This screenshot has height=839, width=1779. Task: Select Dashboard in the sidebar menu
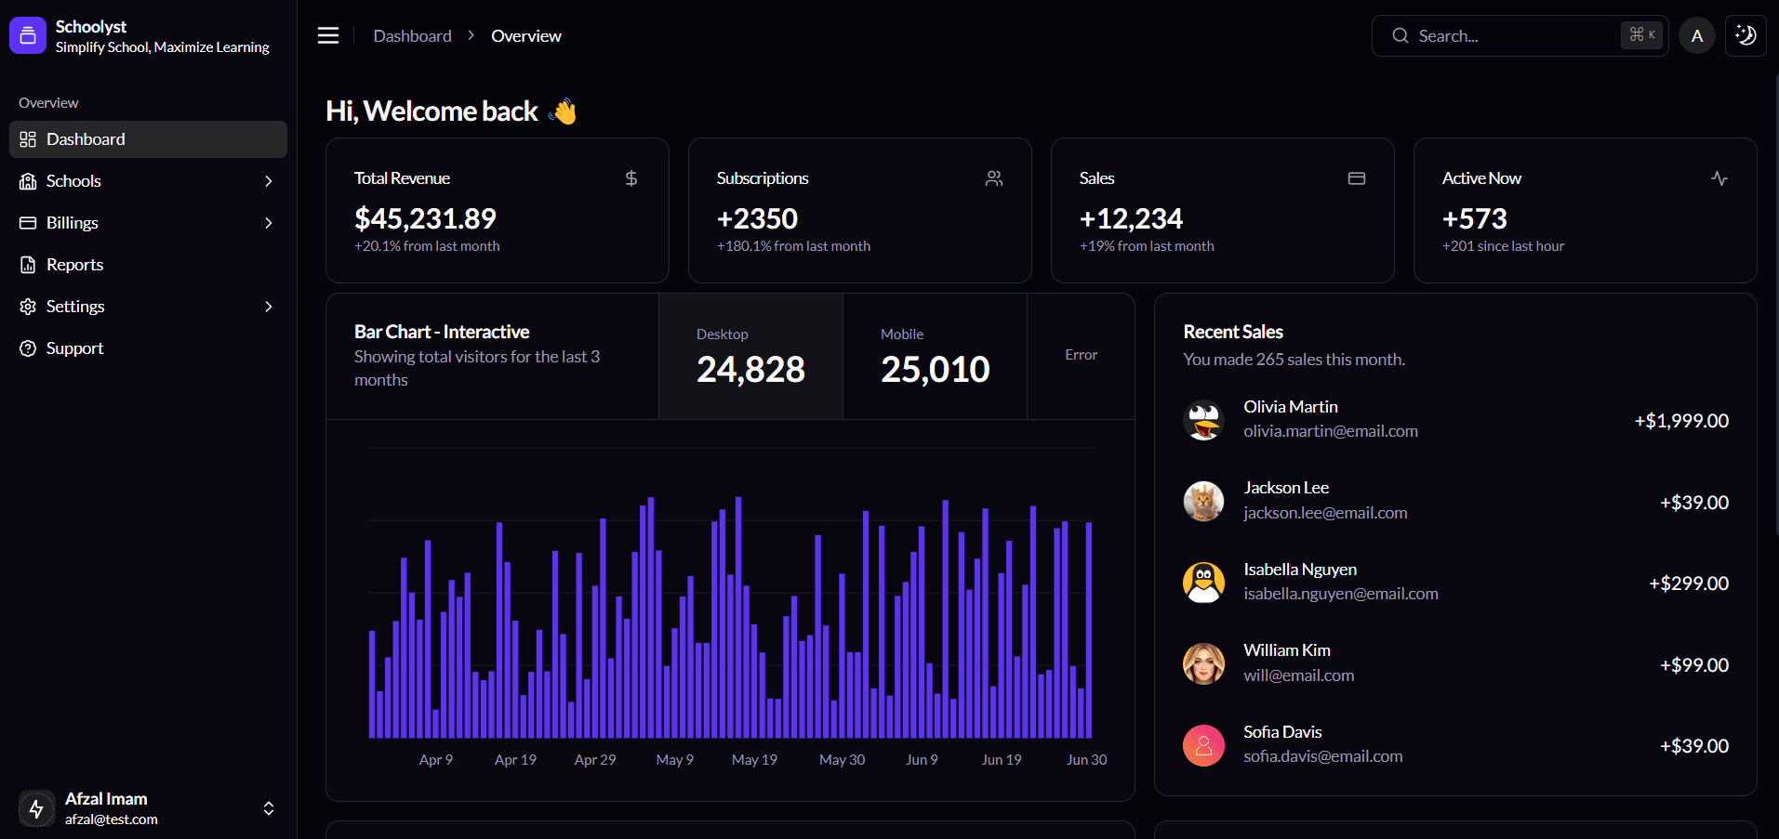point(86,138)
